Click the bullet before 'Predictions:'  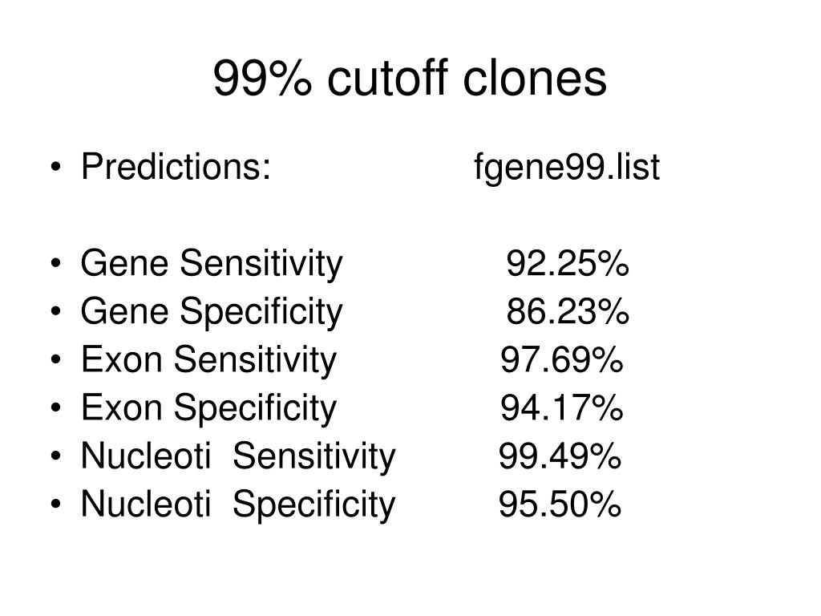(56, 168)
